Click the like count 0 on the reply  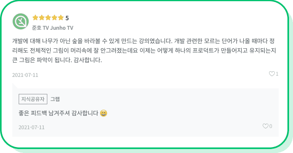pyautogui.click(x=271, y=126)
